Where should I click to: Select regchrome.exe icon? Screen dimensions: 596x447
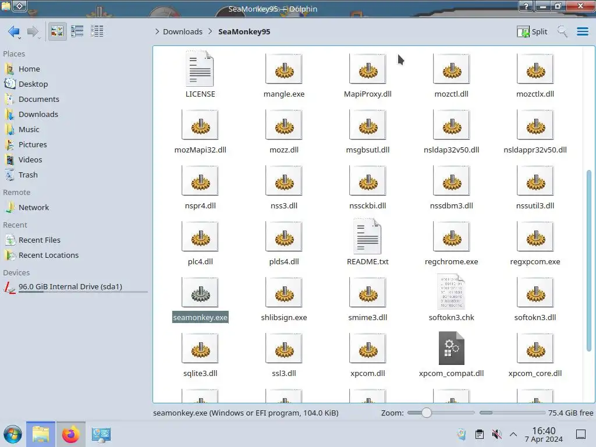452,236
